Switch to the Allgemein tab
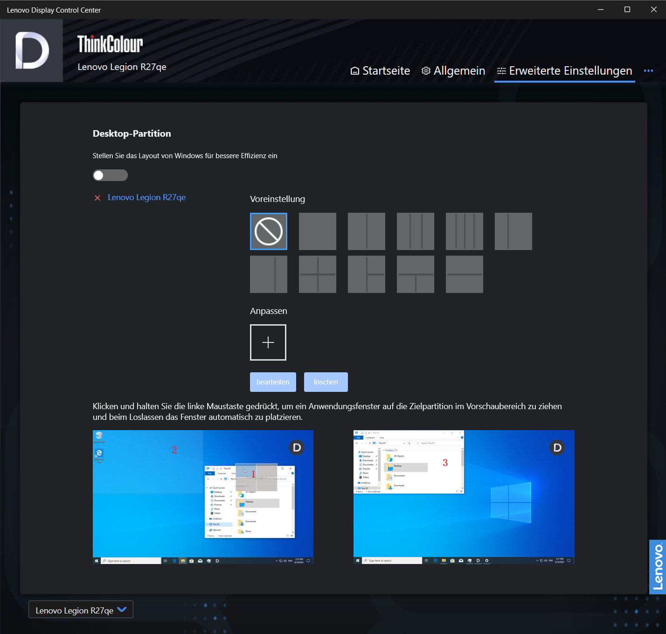Screen dimensions: 666x634 click(x=453, y=71)
